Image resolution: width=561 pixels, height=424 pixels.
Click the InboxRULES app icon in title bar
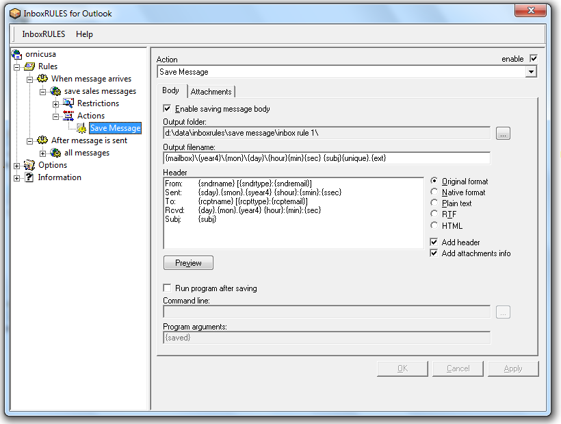tap(15, 14)
